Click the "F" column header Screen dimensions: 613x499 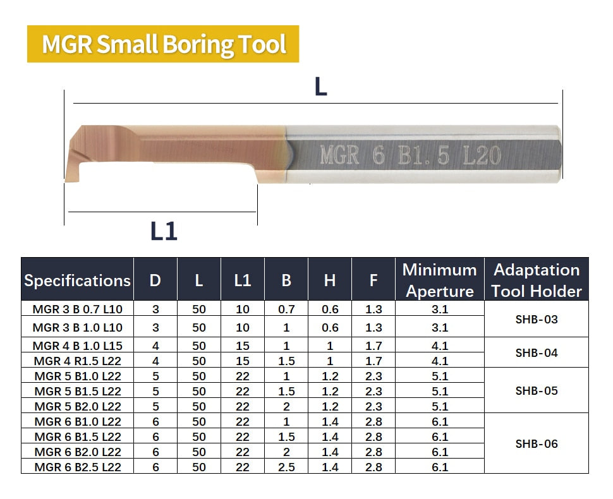tap(373, 280)
